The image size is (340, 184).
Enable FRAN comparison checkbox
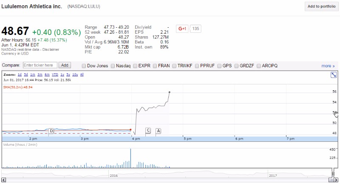coord(155,66)
